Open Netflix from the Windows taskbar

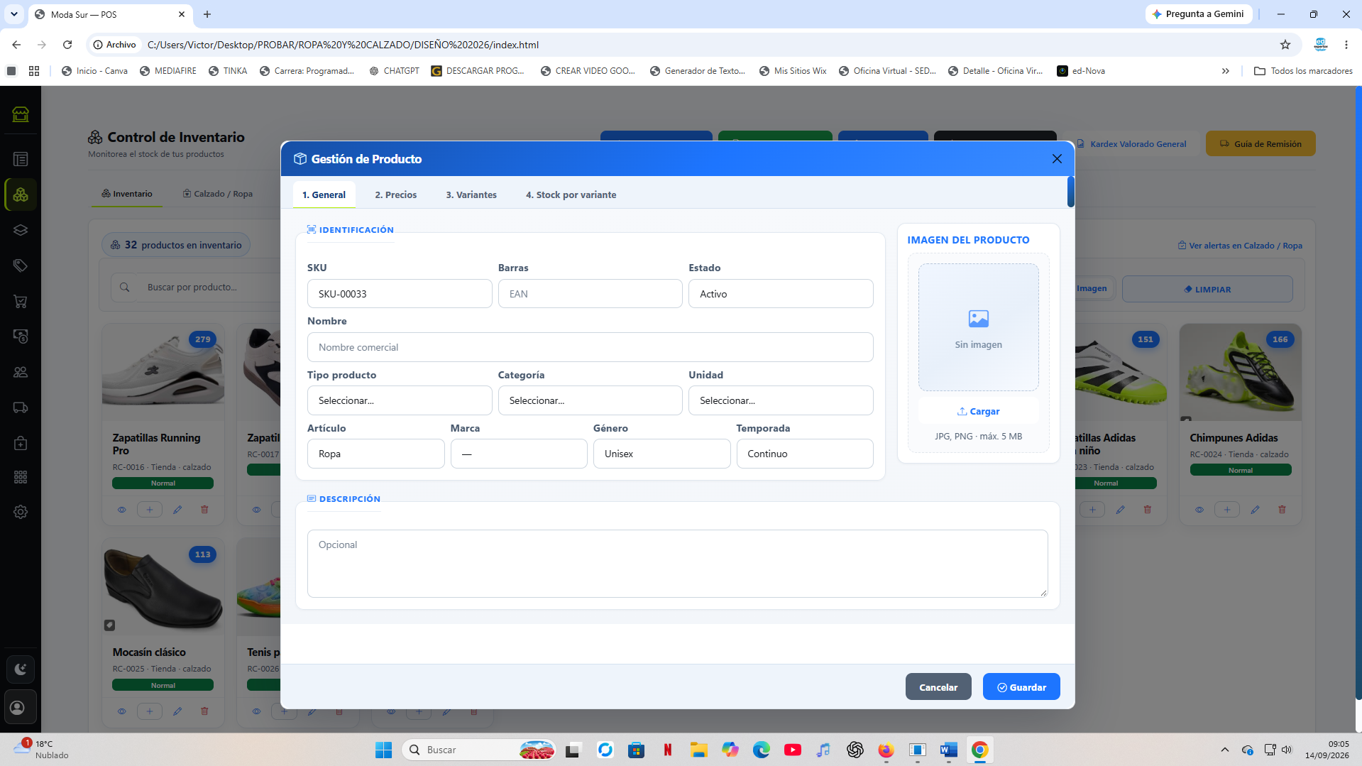[667, 750]
